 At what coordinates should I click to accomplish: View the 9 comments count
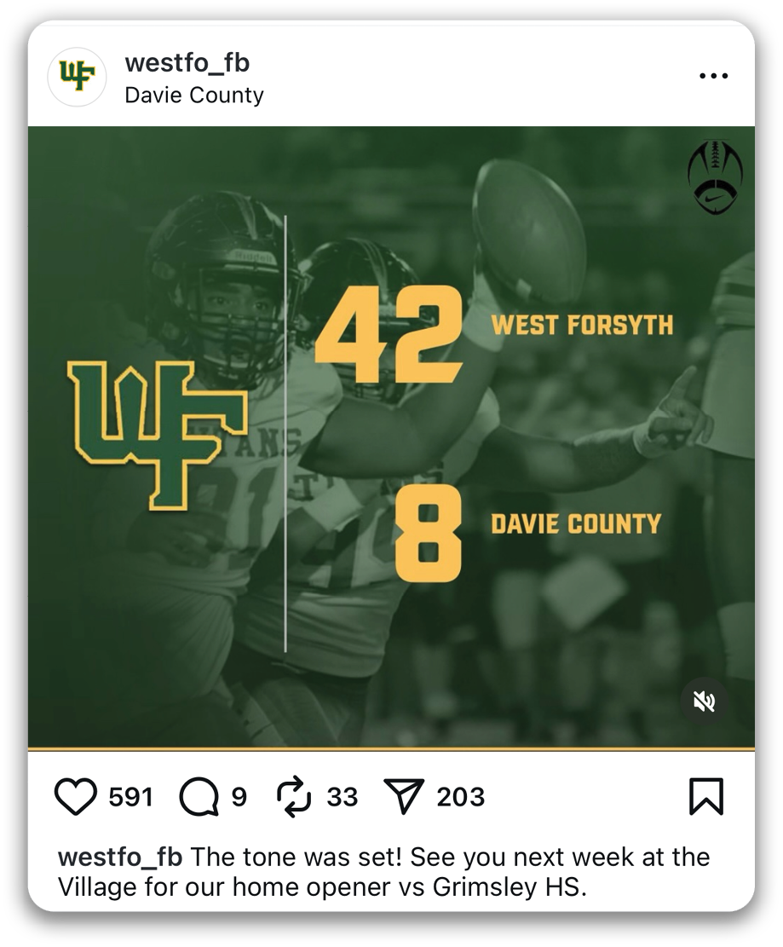239,797
